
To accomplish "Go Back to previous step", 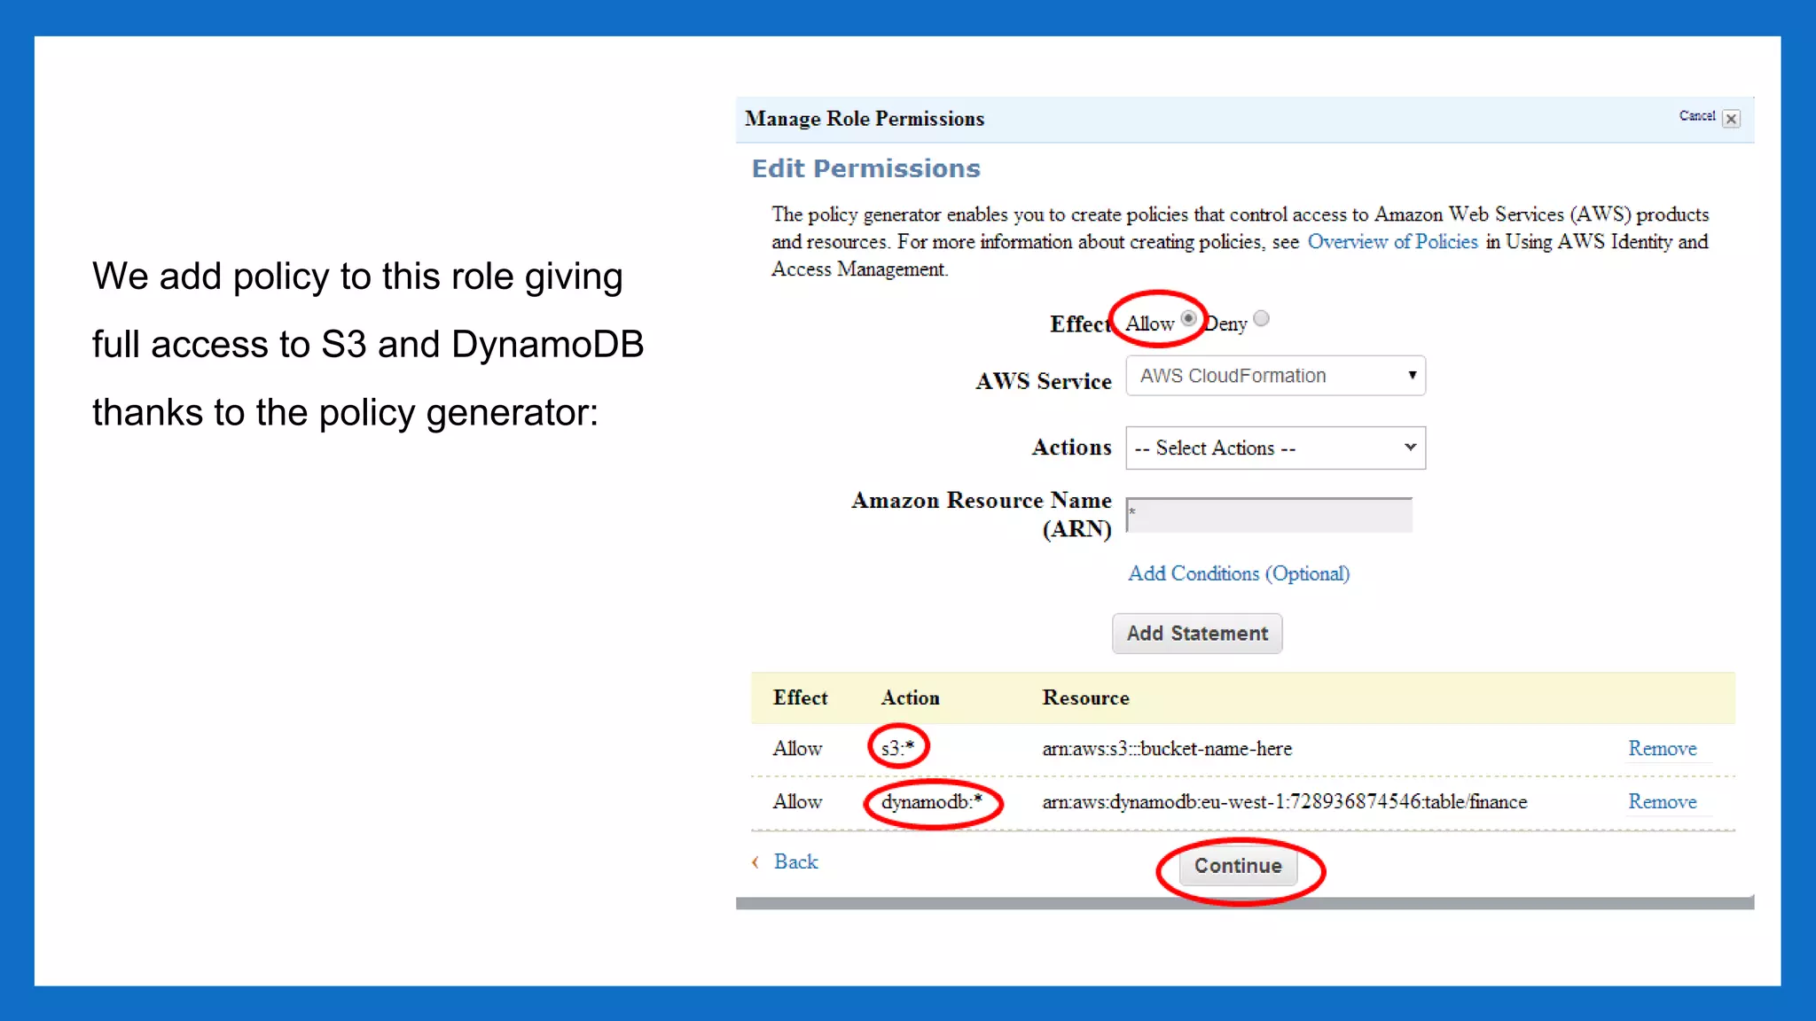I will [x=795, y=861].
